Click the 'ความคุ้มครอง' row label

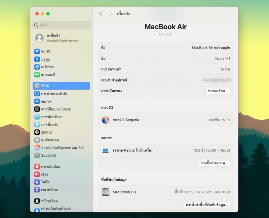point(111,91)
